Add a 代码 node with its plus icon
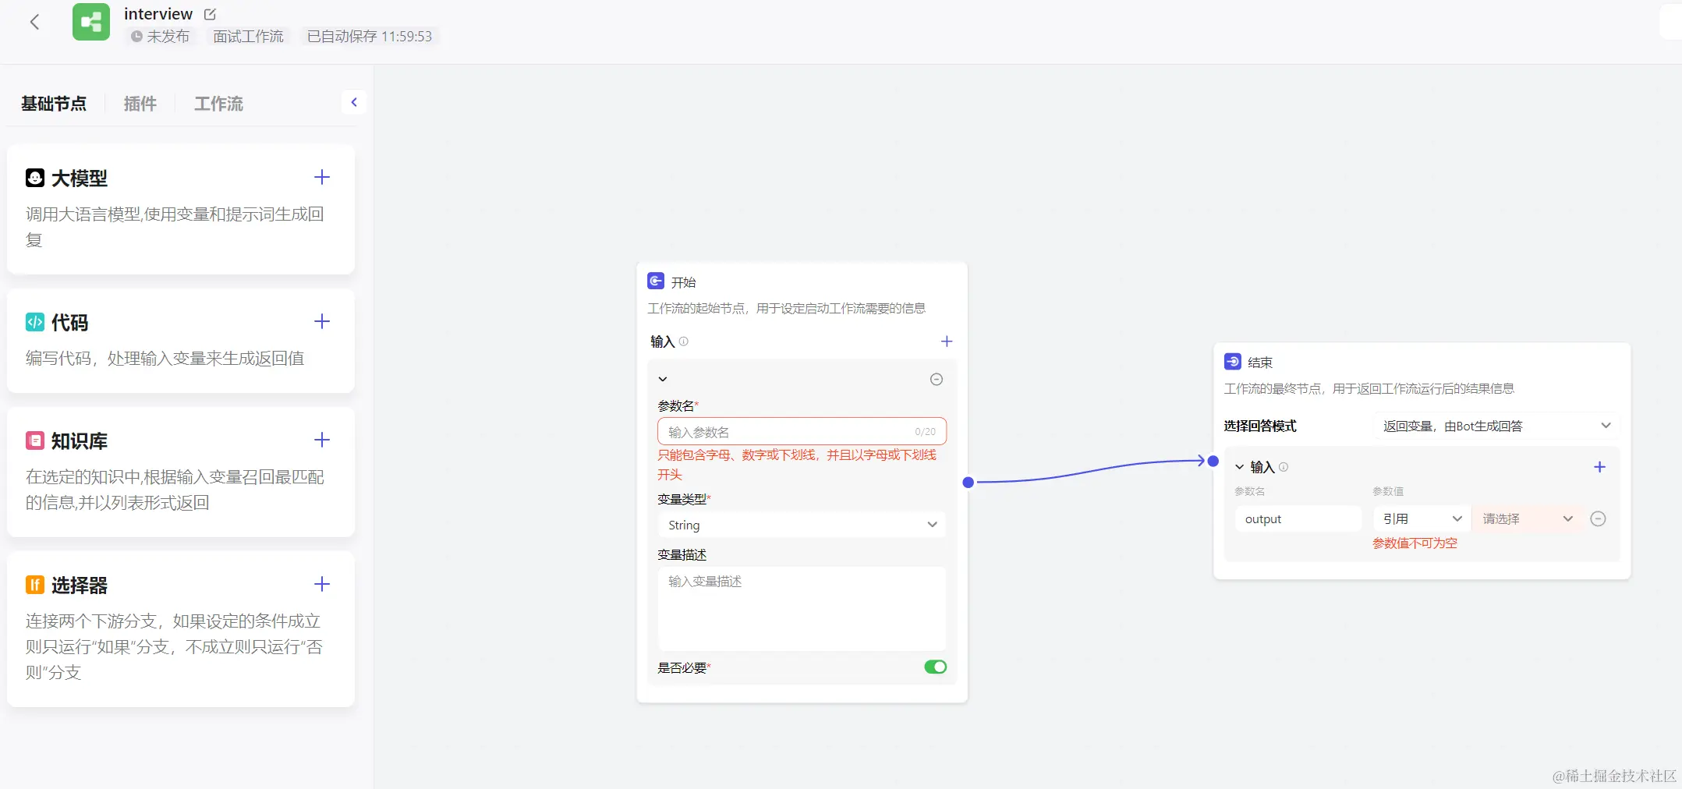The height and width of the screenshot is (789, 1682). pos(322,322)
